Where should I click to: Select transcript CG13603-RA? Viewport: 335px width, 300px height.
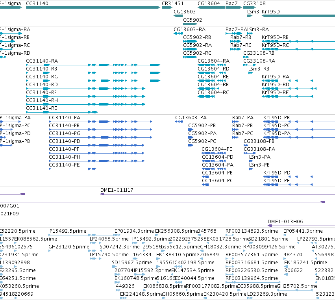pyautogui.click(x=178, y=33)
